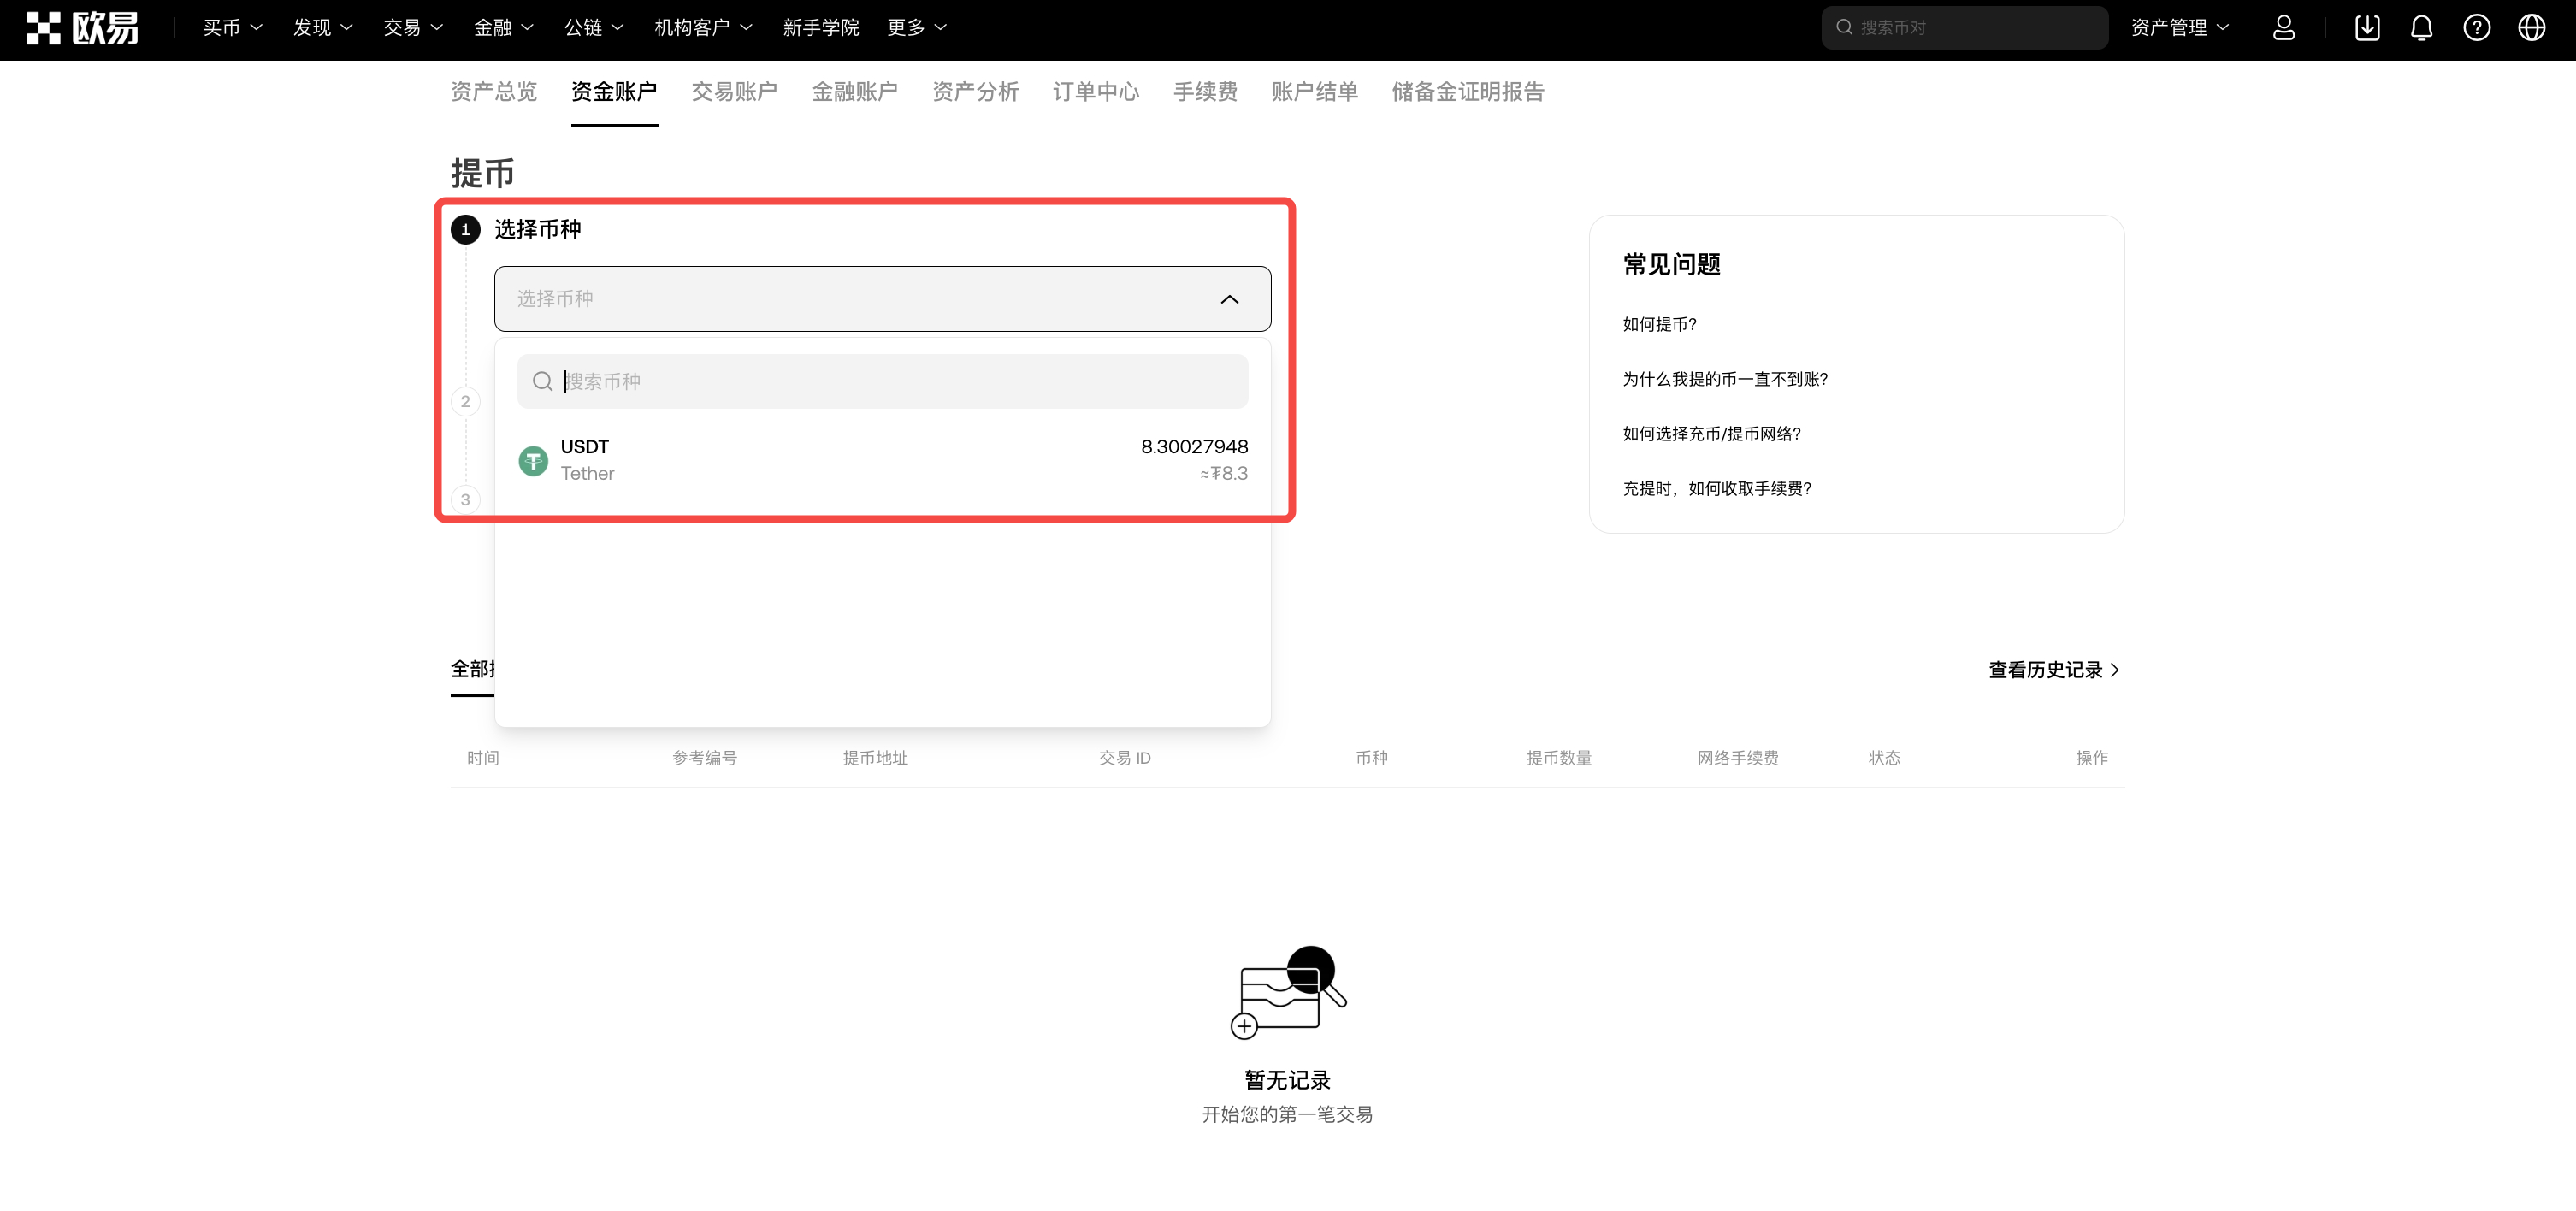Image resolution: width=2576 pixels, height=1211 pixels.
Task: Click the 常见问题 heading
Action: [x=1671, y=264]
